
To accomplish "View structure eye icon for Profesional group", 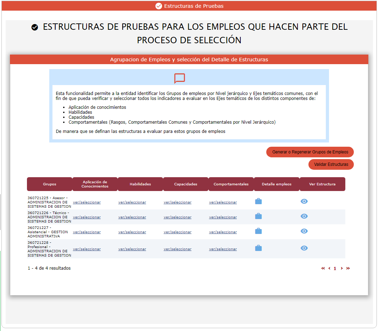I will pos(304,248).
